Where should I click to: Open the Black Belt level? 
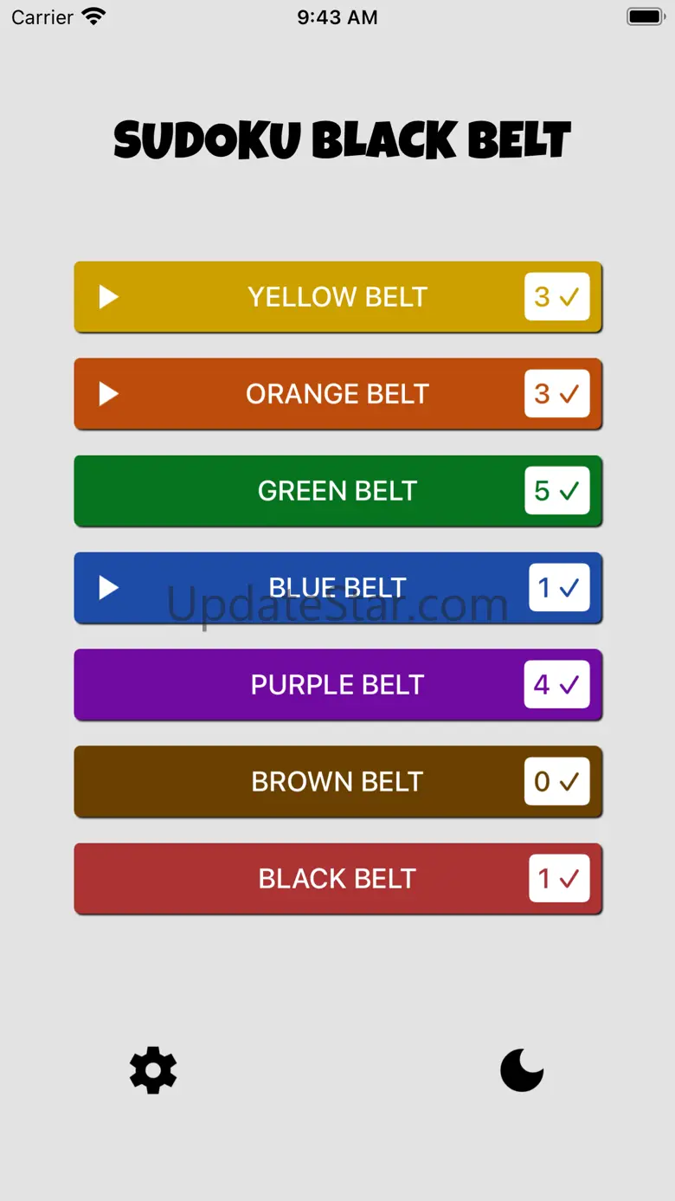[x=337, y=879]
